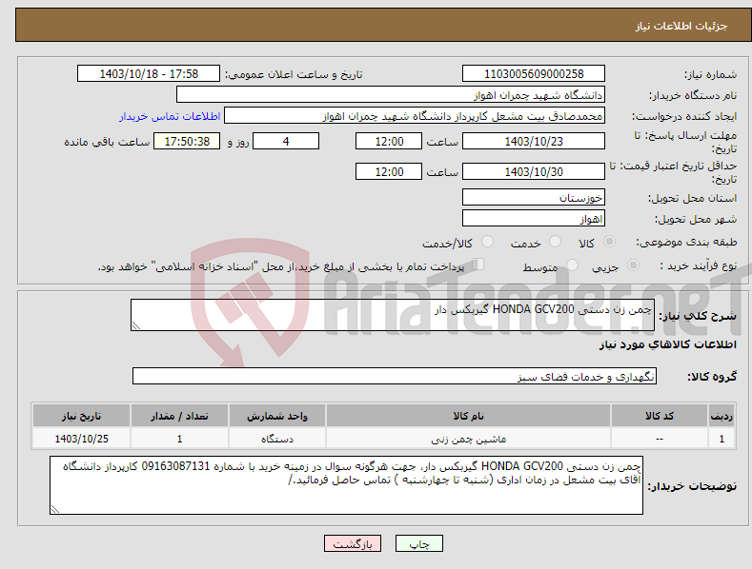
Task: Click the واحد شمارش column header
Action: [277, 416]
